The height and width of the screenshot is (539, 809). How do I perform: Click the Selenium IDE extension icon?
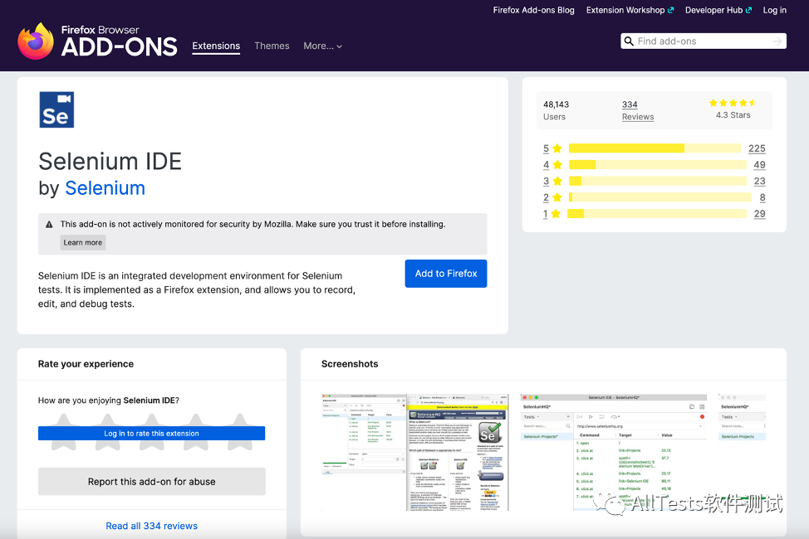[56, 109]
